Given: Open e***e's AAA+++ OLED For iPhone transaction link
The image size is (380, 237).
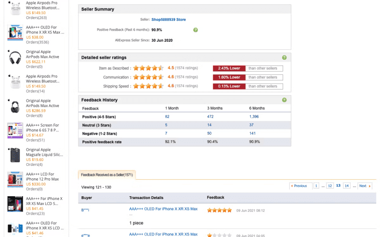Looking at the screenshot, I should [163, 234].
